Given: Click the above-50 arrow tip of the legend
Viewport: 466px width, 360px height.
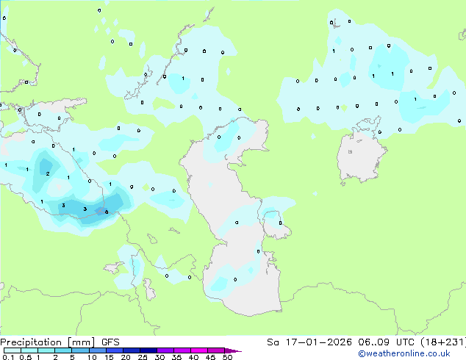Looking at the screenshot, I should [x=233, y=350].
